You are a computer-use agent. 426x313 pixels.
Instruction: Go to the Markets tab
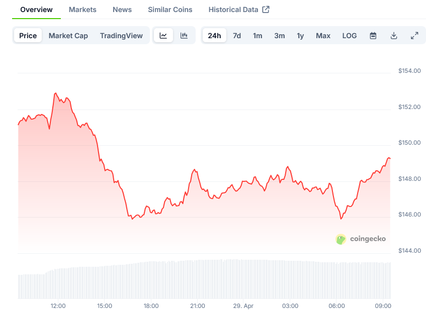82,10
